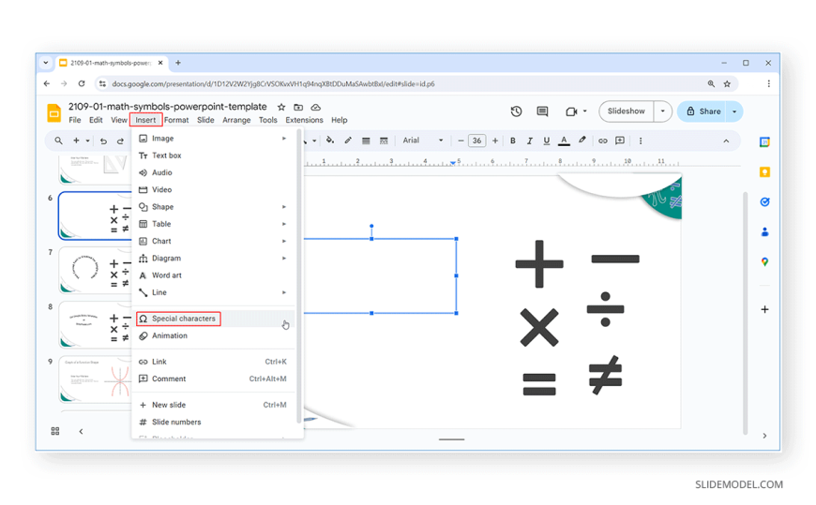The height and width of the screenshot is (505, 816).
Task: Open version history clock icon
Action: 516,111
